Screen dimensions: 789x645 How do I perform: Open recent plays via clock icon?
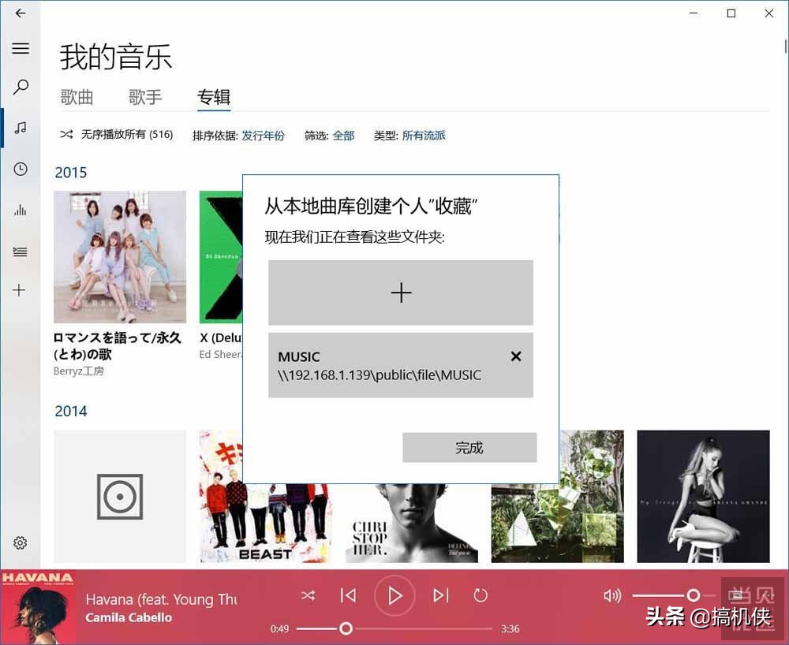click(x=21, y=168)
